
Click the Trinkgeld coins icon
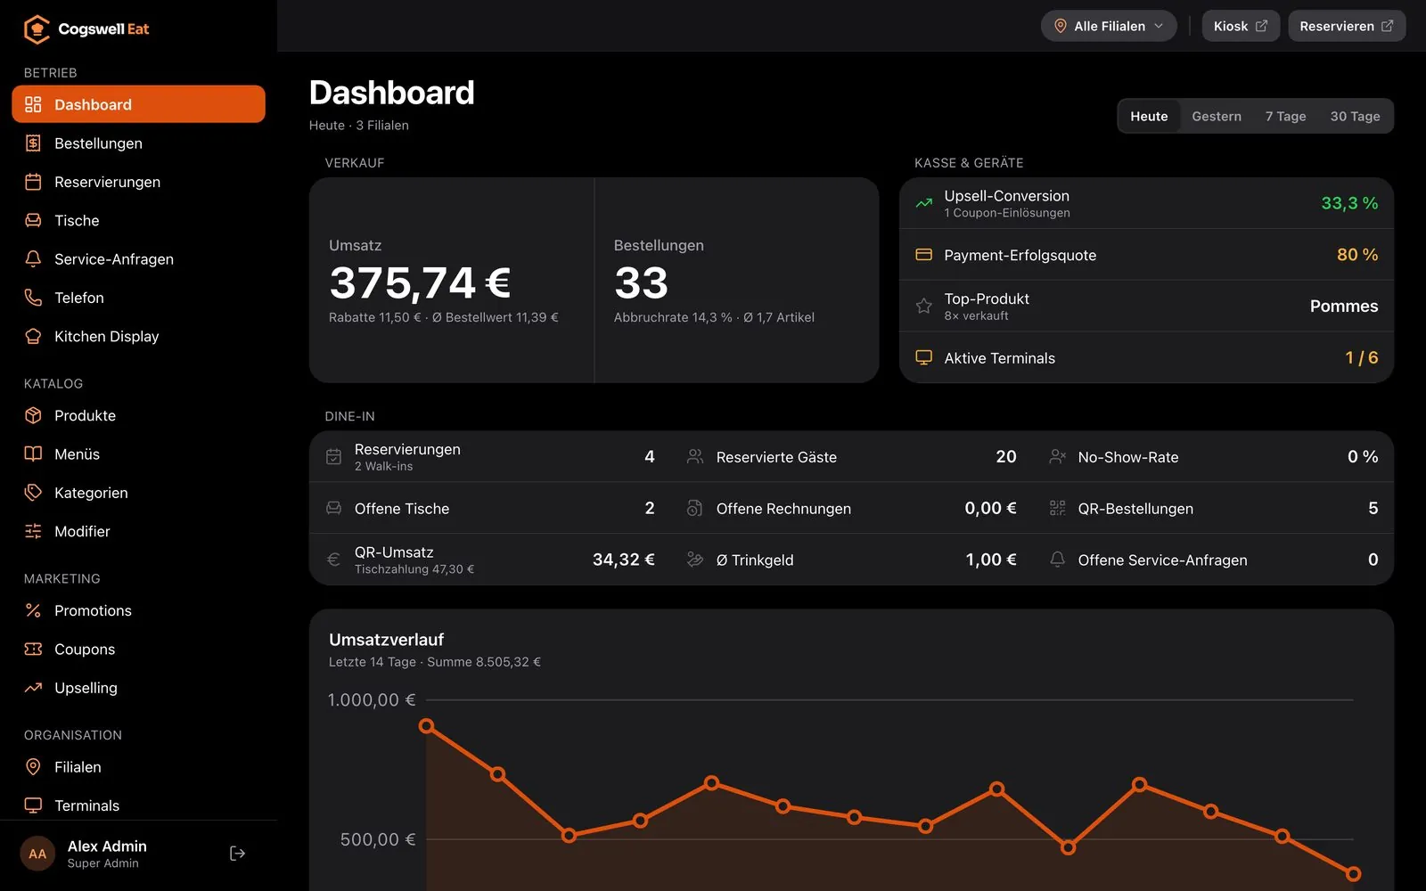tap(695, 560)
